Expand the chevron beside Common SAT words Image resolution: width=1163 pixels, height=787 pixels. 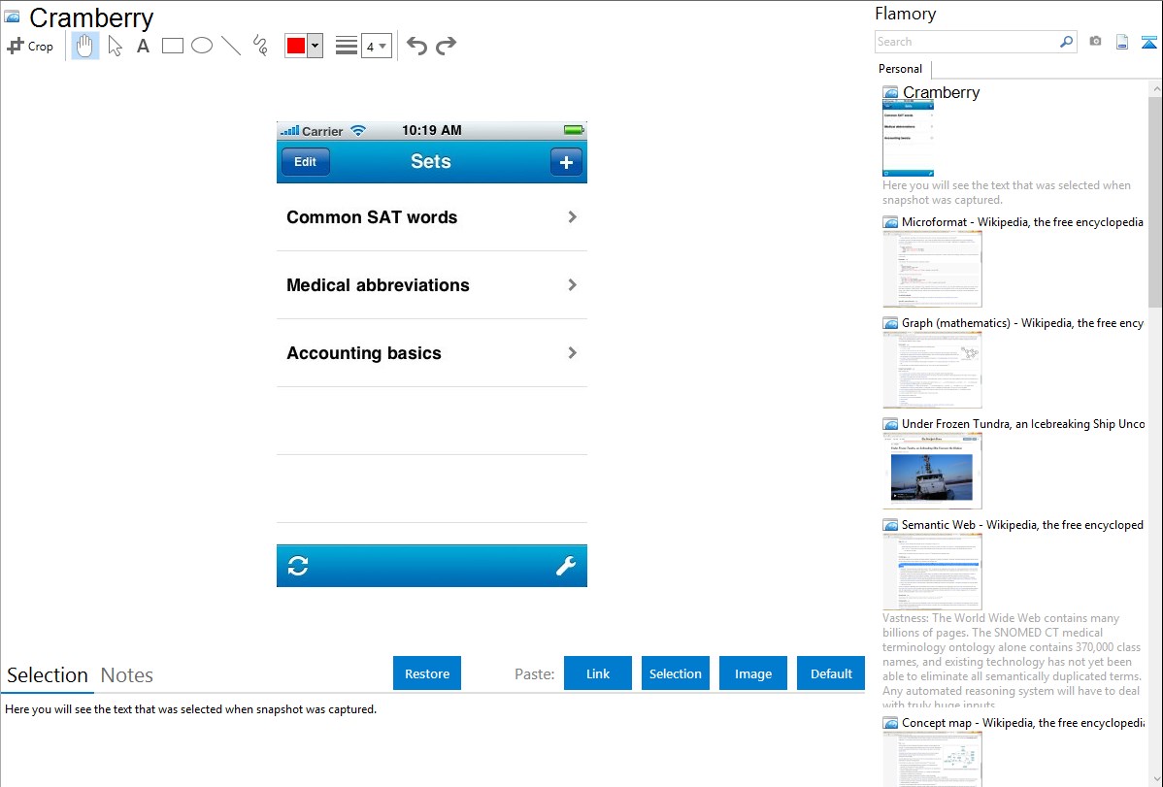[x=572, y=217]
